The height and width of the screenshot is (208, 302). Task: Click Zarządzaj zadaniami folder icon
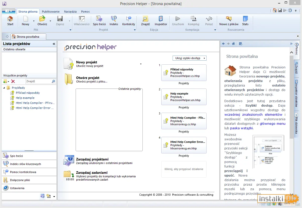coord(69,176)
